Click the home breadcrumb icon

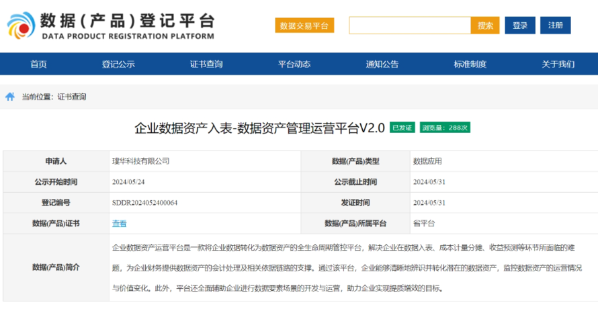click(x=10, y=97)
